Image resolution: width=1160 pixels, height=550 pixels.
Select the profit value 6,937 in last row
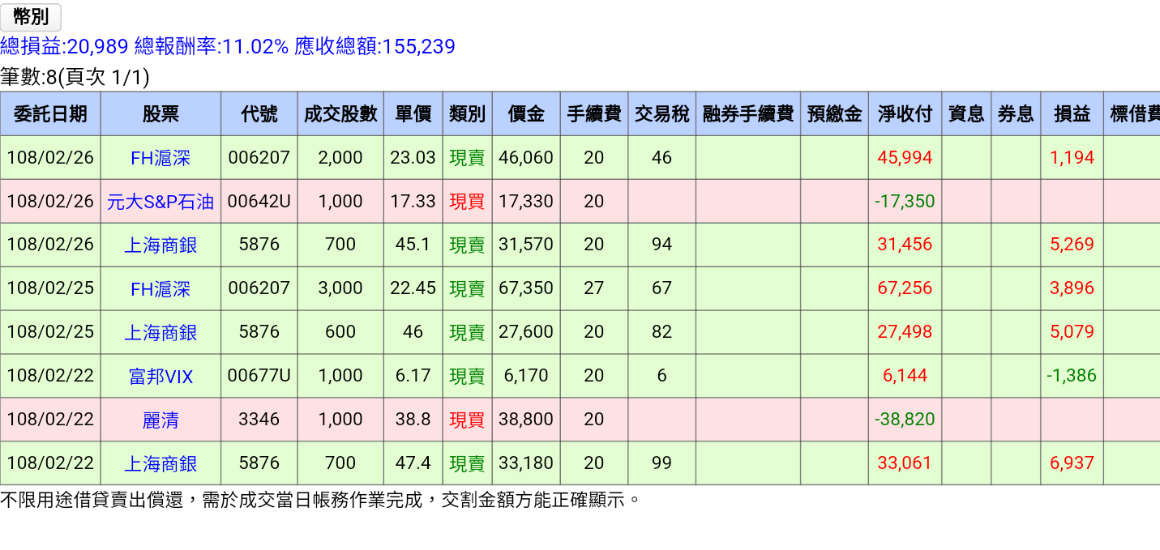(1072, 463)
